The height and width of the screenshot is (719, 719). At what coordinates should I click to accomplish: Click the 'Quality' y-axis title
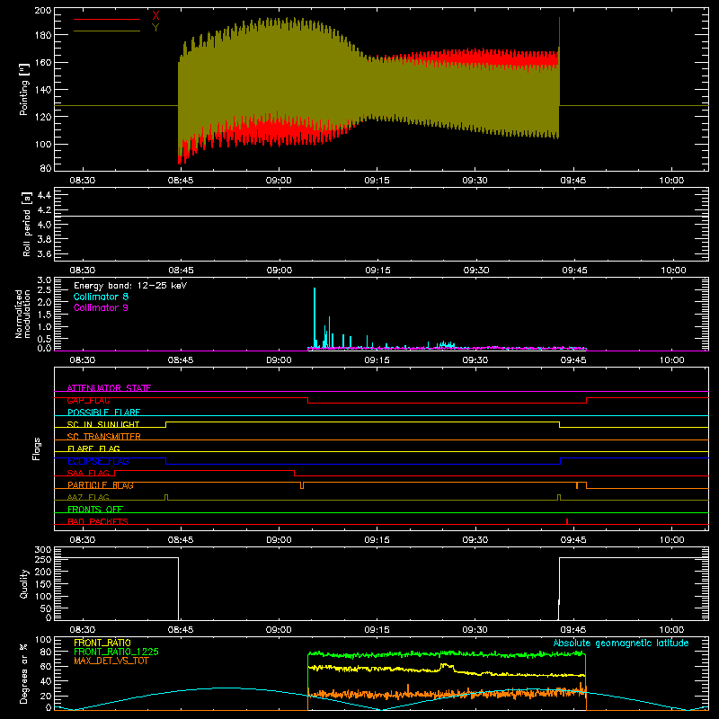click(x=24, y=583)
